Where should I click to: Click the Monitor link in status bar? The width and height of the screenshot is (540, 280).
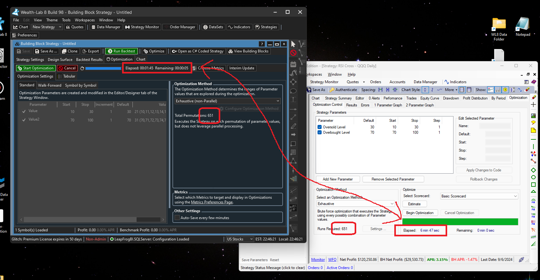click(318, 260)
